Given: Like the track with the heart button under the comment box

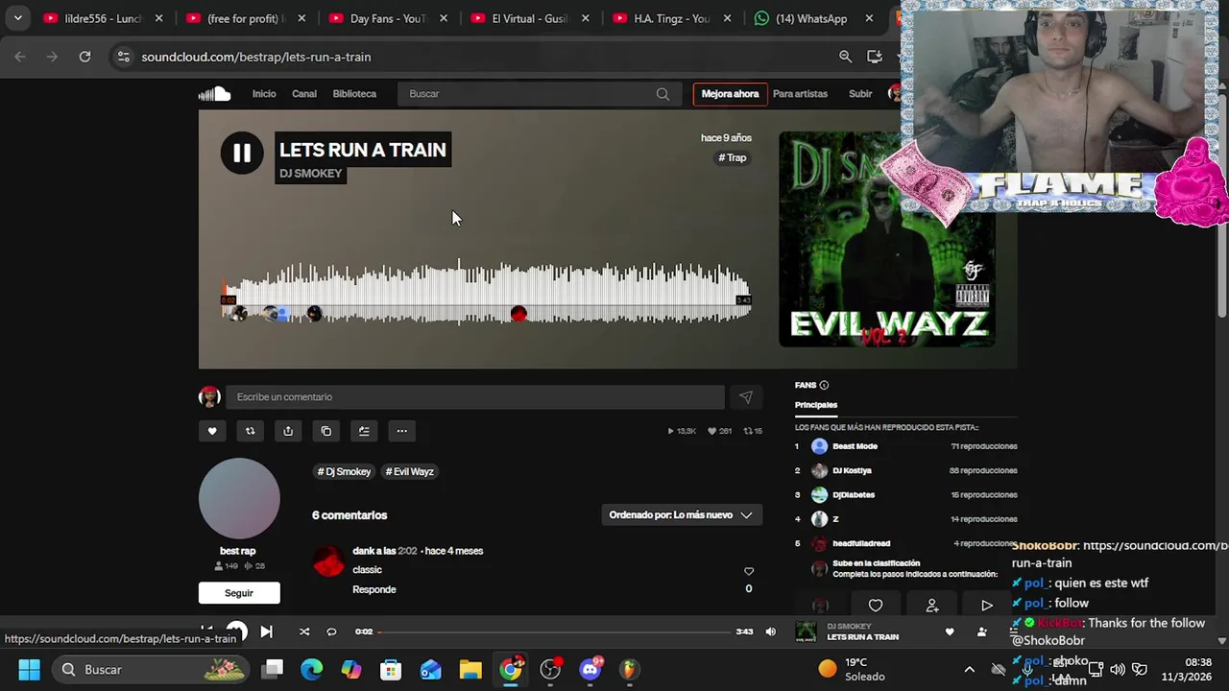Looking at the screenshot, I should (212, 431).
